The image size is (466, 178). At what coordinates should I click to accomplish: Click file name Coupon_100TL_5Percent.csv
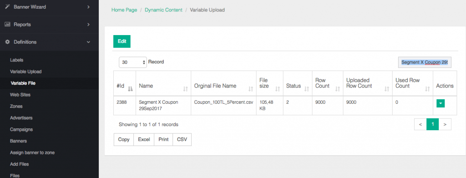pyautogui.click(x=223, y=102)
